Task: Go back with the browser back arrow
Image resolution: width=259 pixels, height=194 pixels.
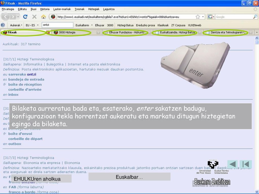Action: coord(6,17)
